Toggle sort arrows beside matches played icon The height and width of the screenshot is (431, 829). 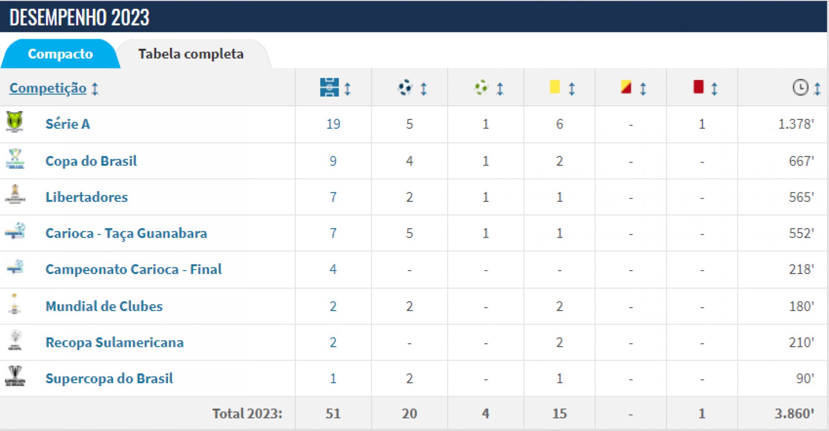(x=348, y=89)
